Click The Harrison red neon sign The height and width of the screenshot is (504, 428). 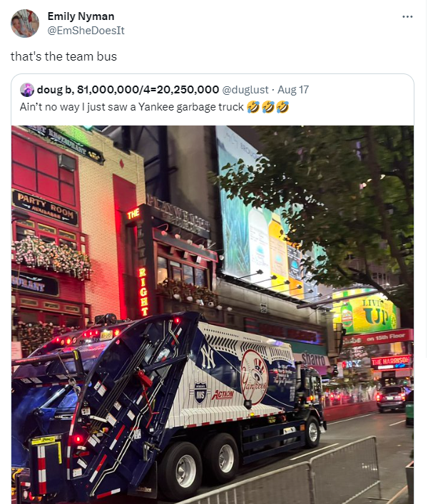point(391,362)
